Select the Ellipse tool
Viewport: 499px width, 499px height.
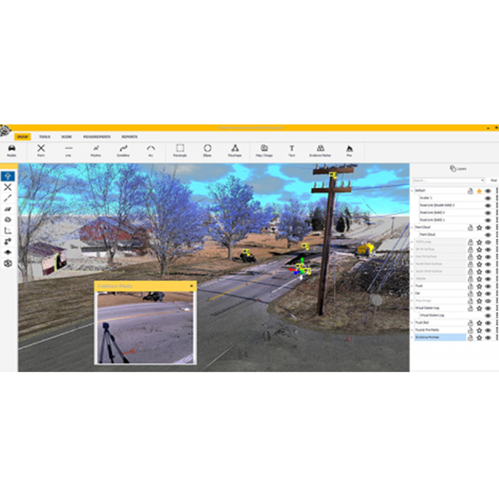pyautogui.click(x=208, y=149)
